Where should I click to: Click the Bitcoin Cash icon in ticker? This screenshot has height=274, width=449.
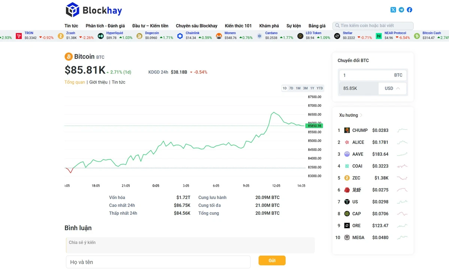pos(417,36)
